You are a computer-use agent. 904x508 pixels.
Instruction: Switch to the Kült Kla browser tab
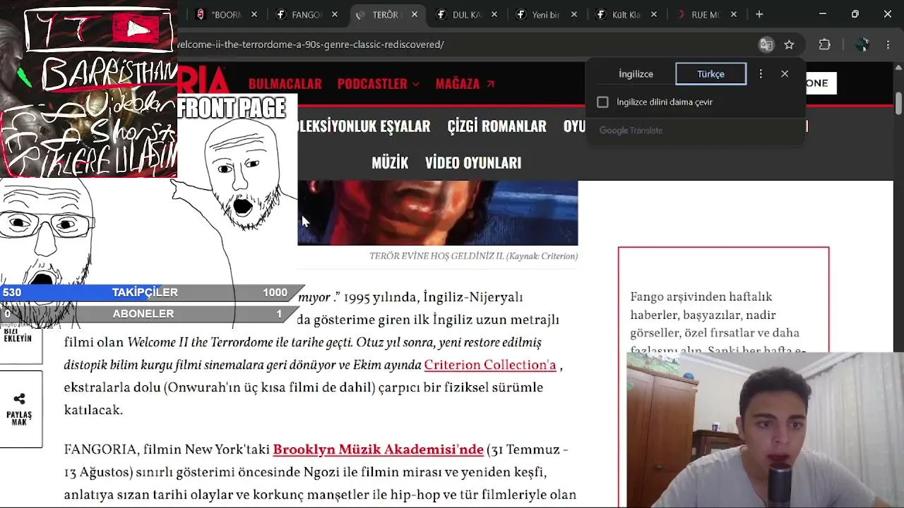pyautogui.click(x=626, y=14)
